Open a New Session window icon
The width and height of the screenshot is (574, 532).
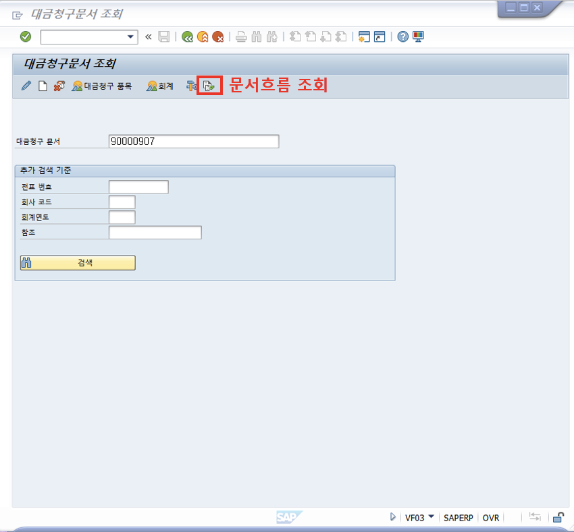(364, 36)
